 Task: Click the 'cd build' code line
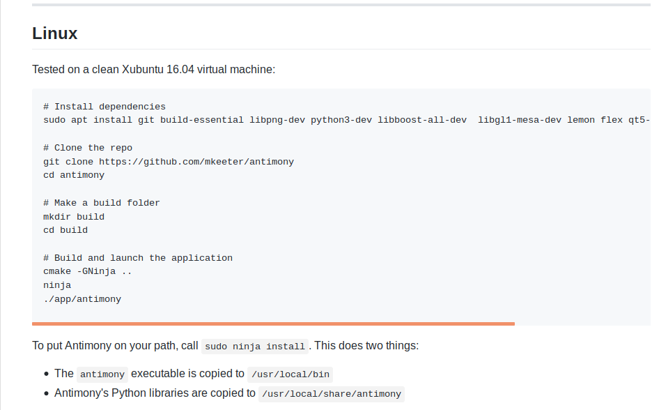[65, 230]
